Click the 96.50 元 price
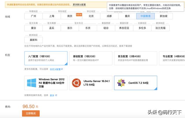Screen dimensions: 185x118 (x=30, y=107)
